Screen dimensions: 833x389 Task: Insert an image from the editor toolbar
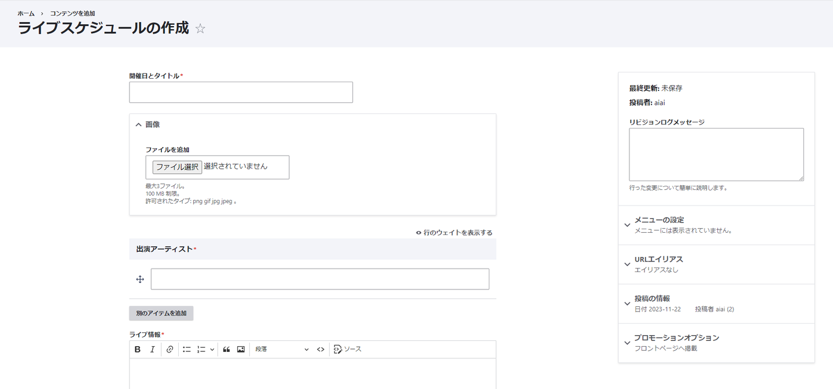tap(241, 350)
